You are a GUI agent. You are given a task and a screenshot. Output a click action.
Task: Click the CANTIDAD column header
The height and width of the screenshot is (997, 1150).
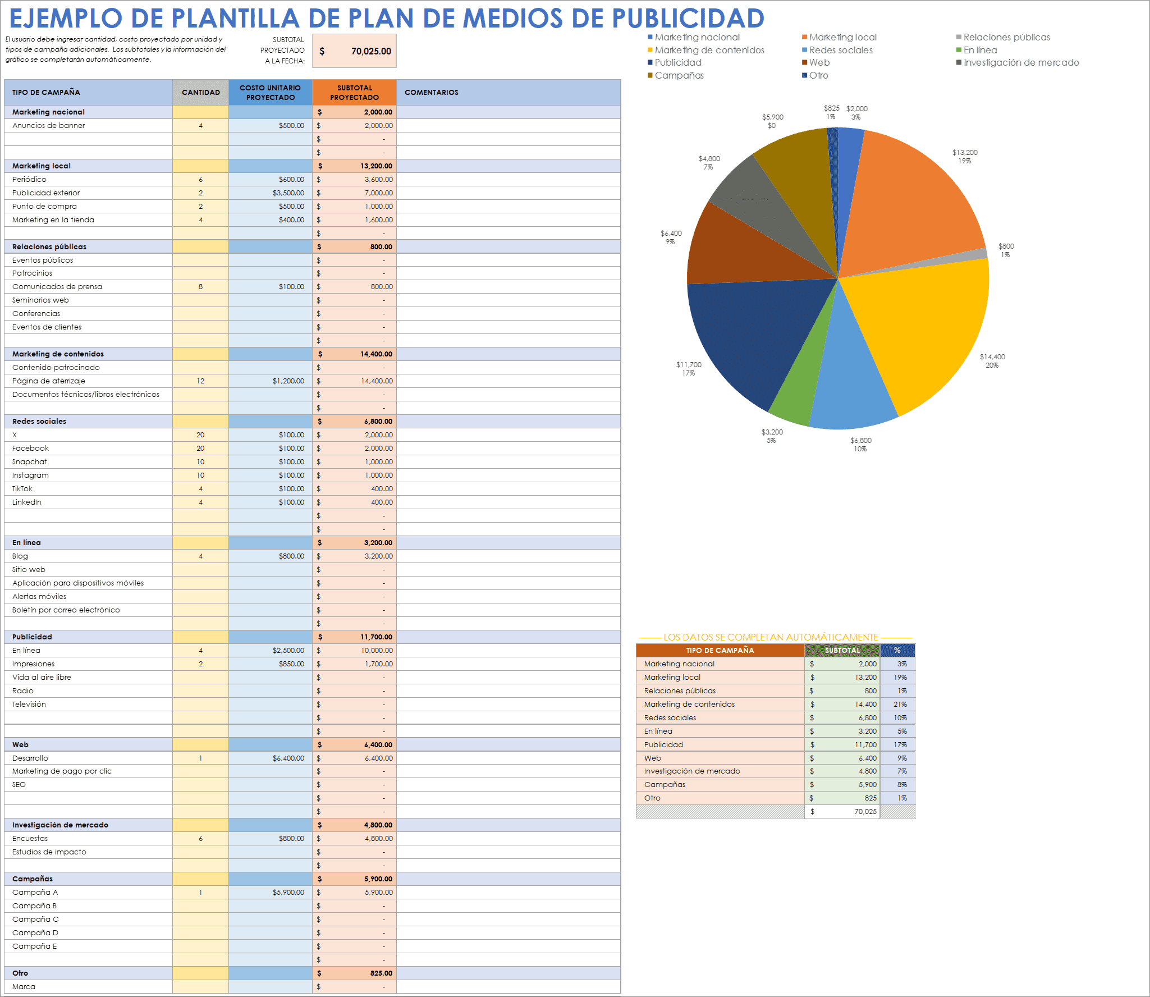[200, 92]
